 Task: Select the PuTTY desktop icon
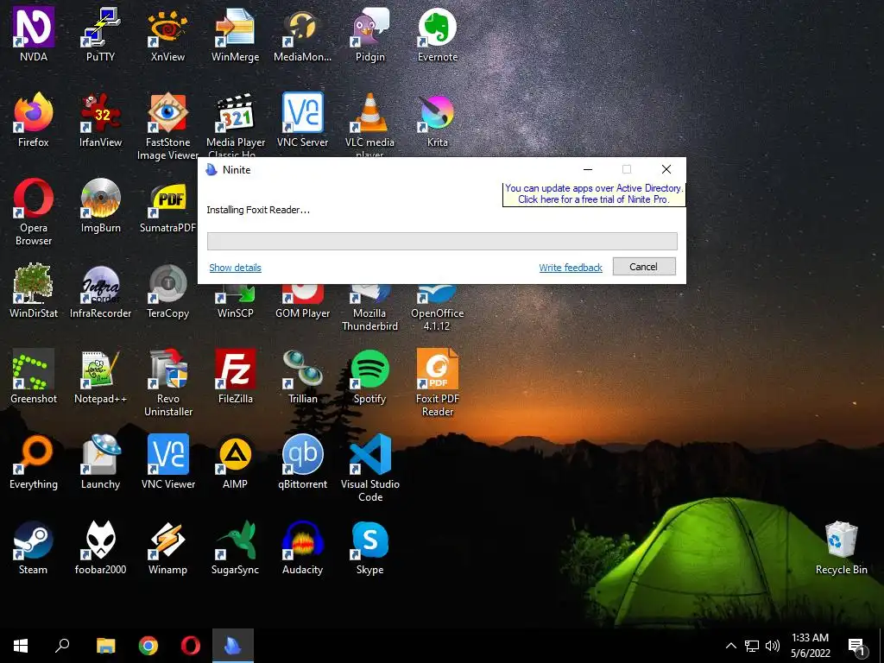coord(100,27)
